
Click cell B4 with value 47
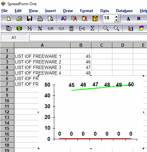[x=81, y=67]
